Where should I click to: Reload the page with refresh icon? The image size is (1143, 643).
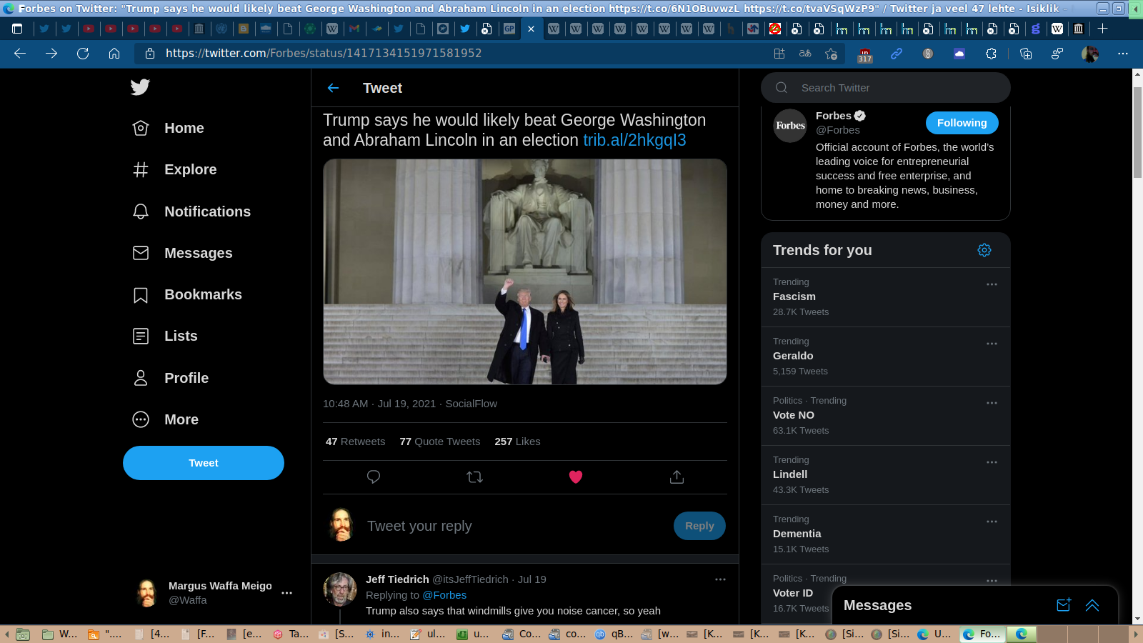(x=83, y=54)
